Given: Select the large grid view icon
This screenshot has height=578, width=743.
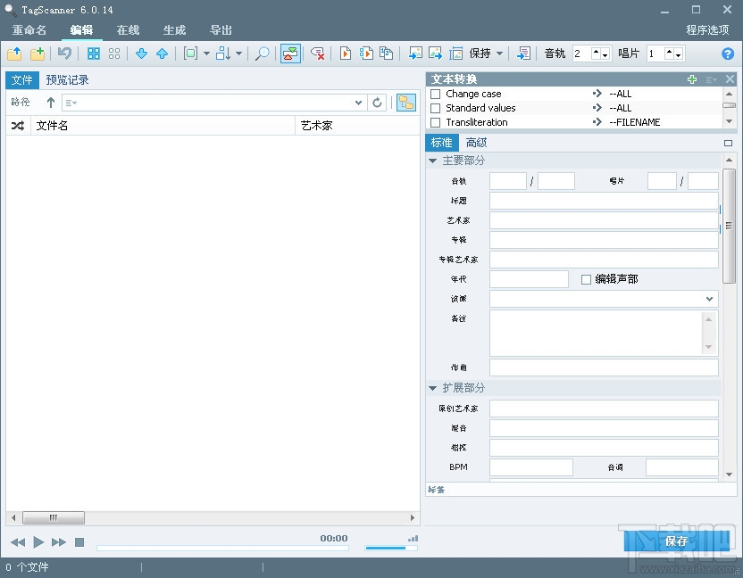Looking at the screenshot, I should pyautogui.click(x=94, y=54).
